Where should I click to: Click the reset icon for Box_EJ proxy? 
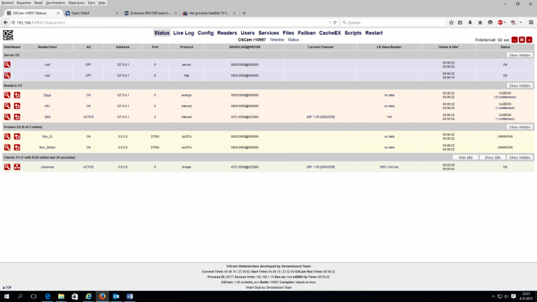17,136
